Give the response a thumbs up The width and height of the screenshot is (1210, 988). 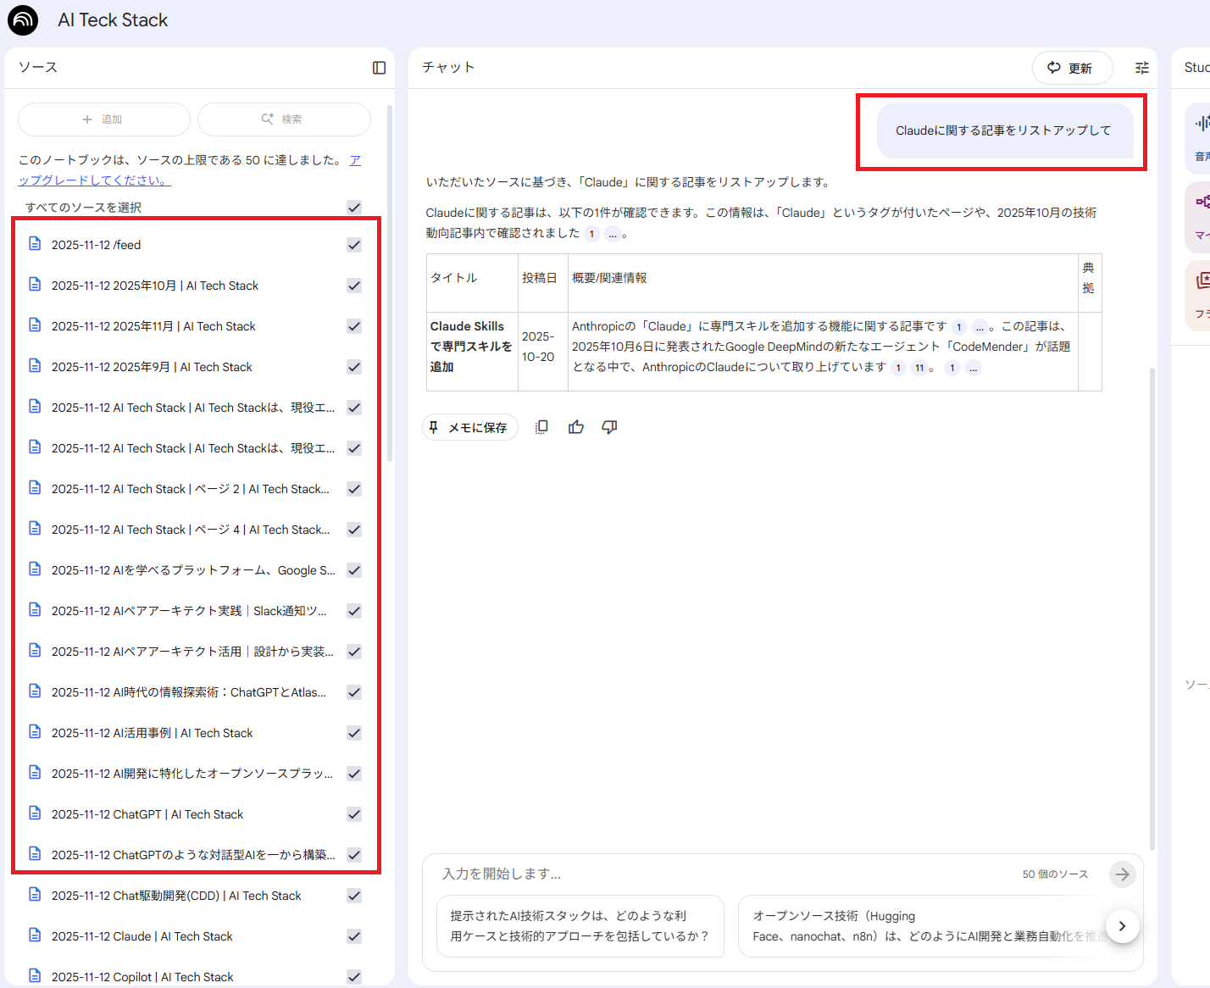tap(576, 427)
